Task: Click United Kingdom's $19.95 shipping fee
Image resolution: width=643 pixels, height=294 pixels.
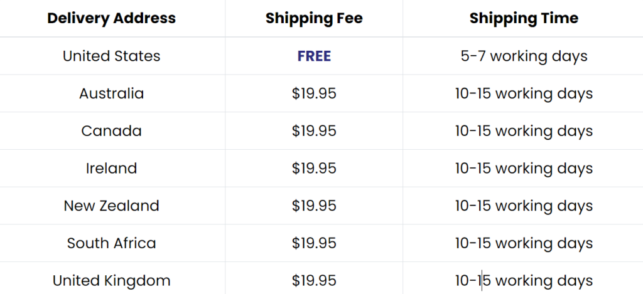Action: [x=314, y=280]
